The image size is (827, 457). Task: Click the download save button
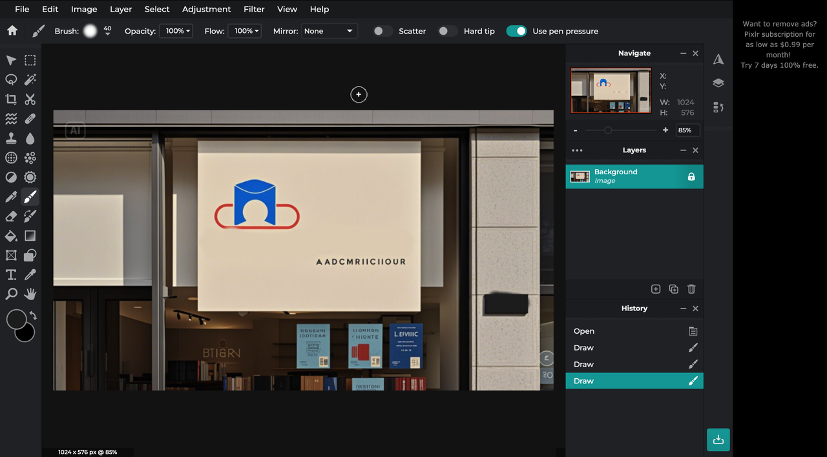(x=718, y=440)
